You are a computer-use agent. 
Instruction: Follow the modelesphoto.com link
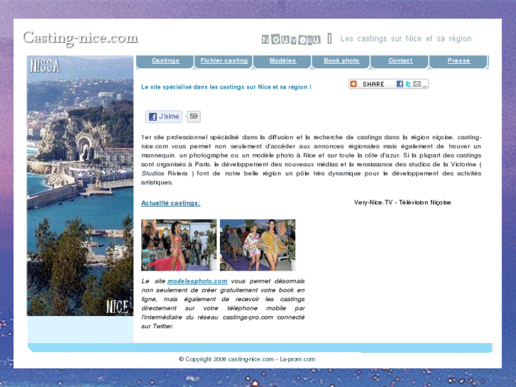point(197,281)
